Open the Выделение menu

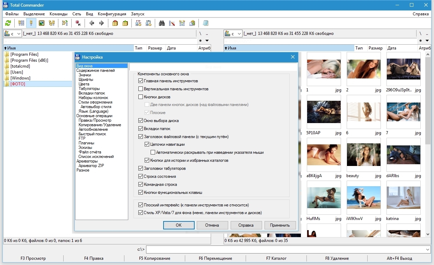(34, 14)
